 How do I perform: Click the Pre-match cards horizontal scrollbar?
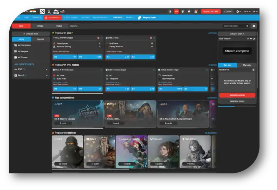tap(77, 93)
